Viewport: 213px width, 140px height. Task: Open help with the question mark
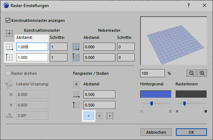189,5
